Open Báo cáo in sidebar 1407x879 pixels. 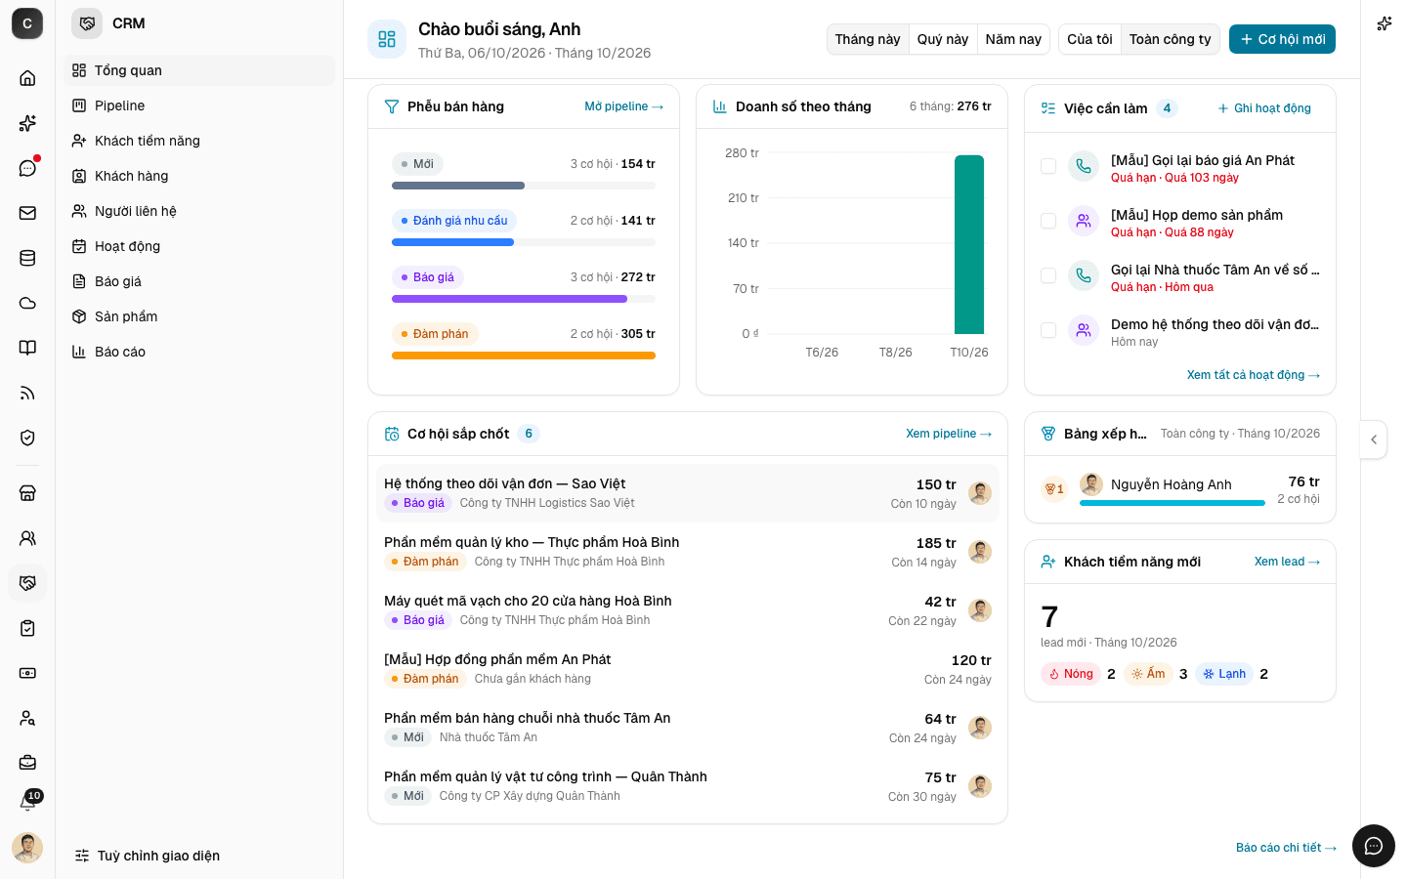coord(199,352)
